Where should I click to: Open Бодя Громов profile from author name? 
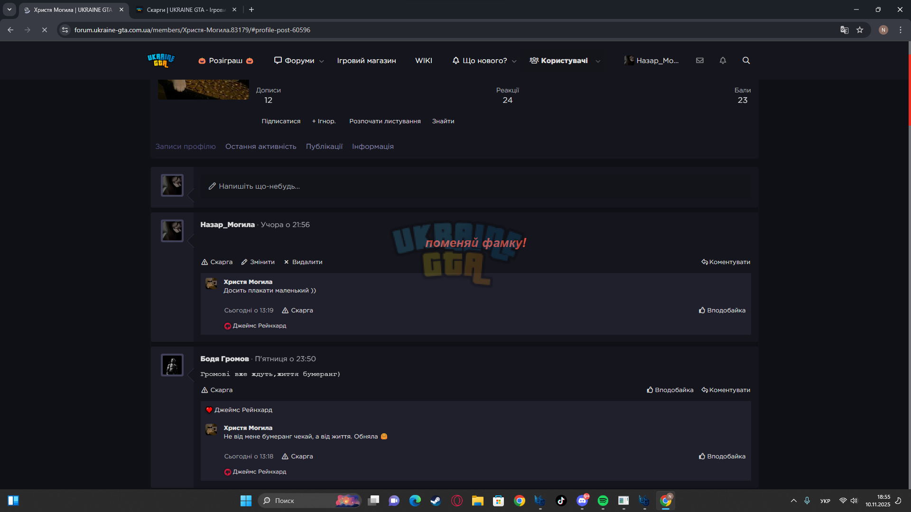[x=224, y=359]
